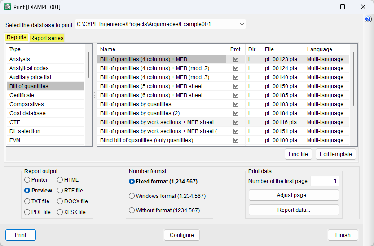Open the Reports tab
Image resolution: width=374 pixels, height=246 pixels.
click(17, 38)
